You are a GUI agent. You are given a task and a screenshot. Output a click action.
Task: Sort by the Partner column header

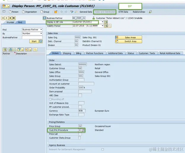click(x=9, y=54)
